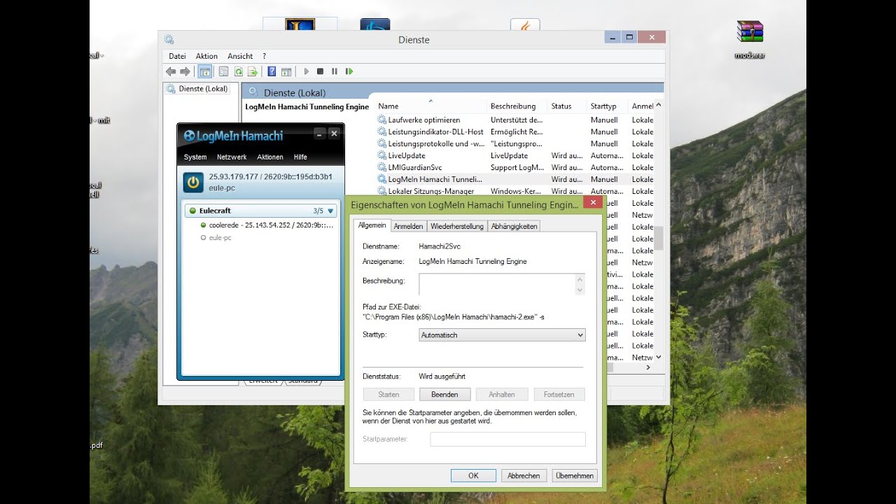Open the Aktion menu in Dienste
This screenshot has height=504, width=896.
(206, 56)
